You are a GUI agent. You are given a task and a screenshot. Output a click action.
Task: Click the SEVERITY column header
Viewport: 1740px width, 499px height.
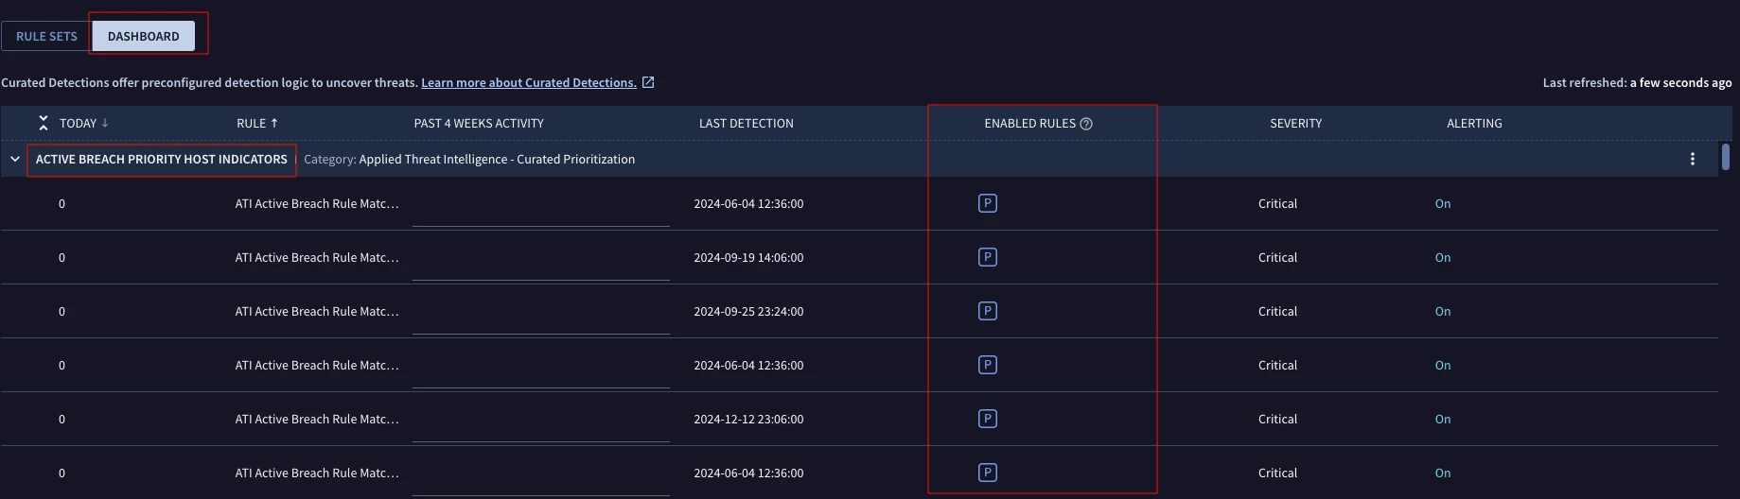(x=1295, y=123)
